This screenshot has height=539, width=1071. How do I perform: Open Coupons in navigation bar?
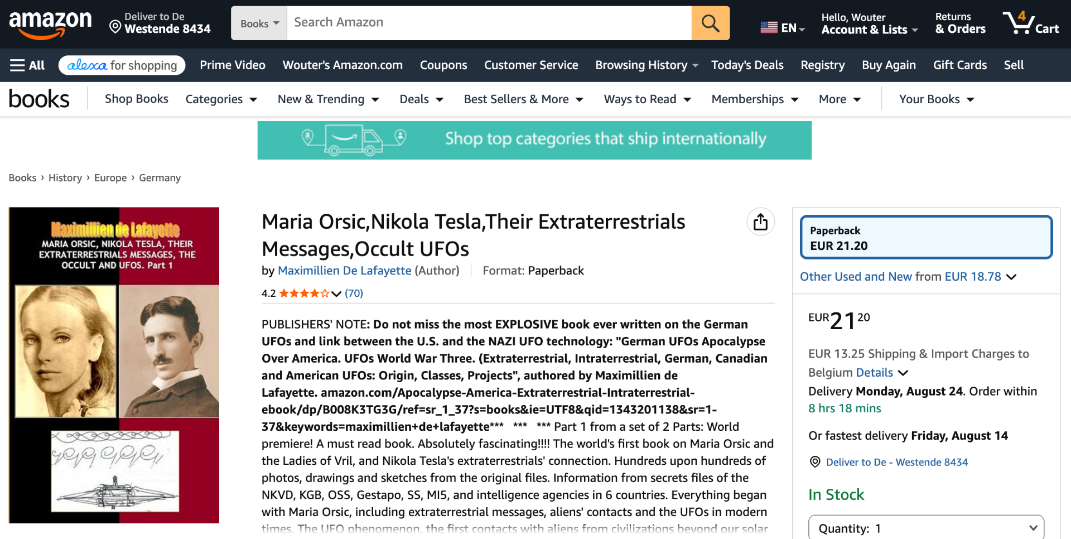click(443, 65)
